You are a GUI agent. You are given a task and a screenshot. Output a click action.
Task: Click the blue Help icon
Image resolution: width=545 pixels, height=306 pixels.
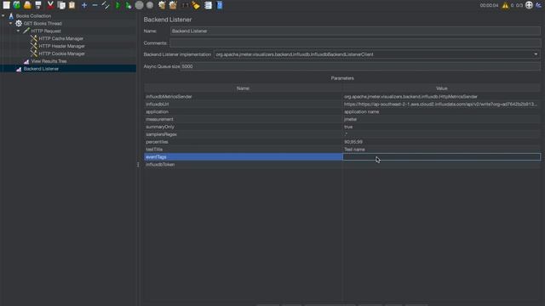(220, 5)
